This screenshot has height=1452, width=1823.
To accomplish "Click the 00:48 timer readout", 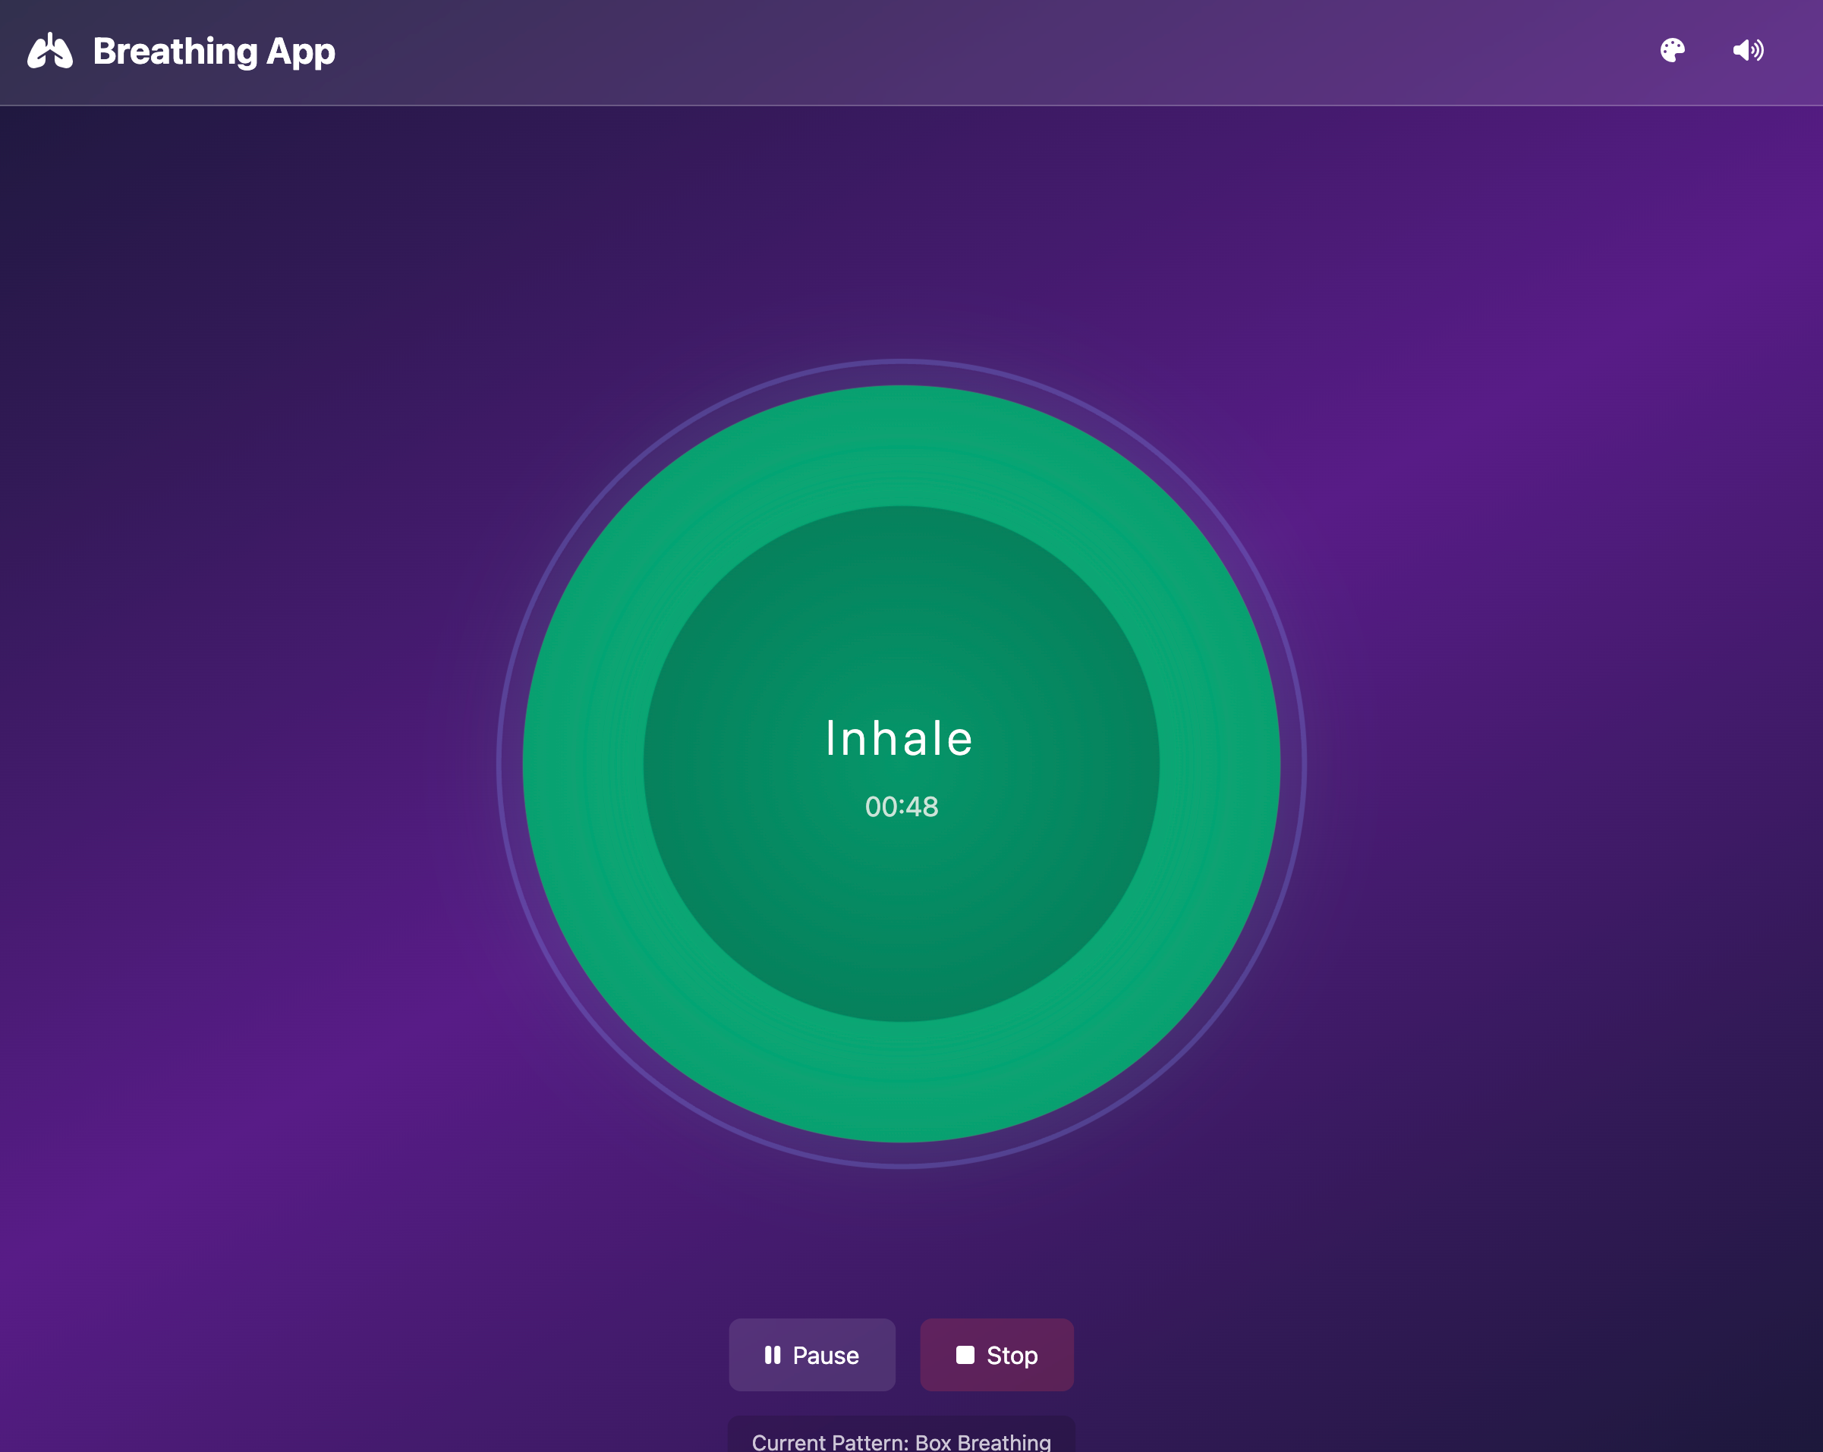I will [x=902, y=806].
